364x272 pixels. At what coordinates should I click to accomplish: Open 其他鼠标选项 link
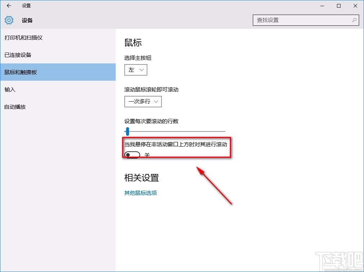[x=140, y=193]
